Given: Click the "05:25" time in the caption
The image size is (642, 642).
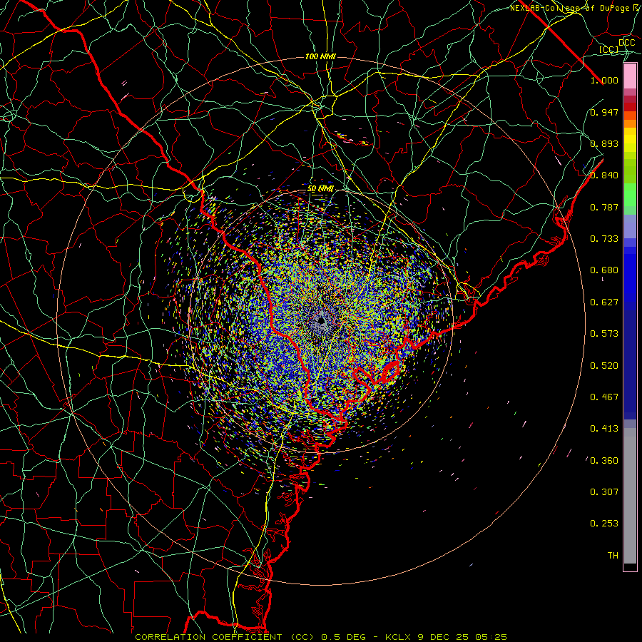Looking at the screenshot, I should [x=491, y=637].
